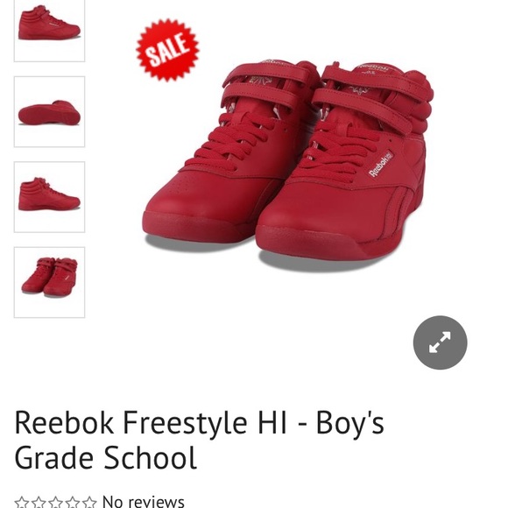Rate with the fifth star
The height and width of the screenshot is (508, 508).
click(89, 502)
